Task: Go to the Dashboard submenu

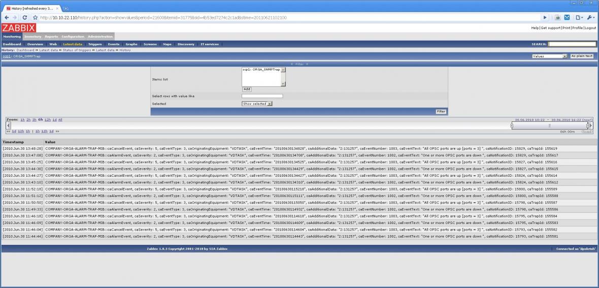Action: pyautogui.click(x=12, y=44)
